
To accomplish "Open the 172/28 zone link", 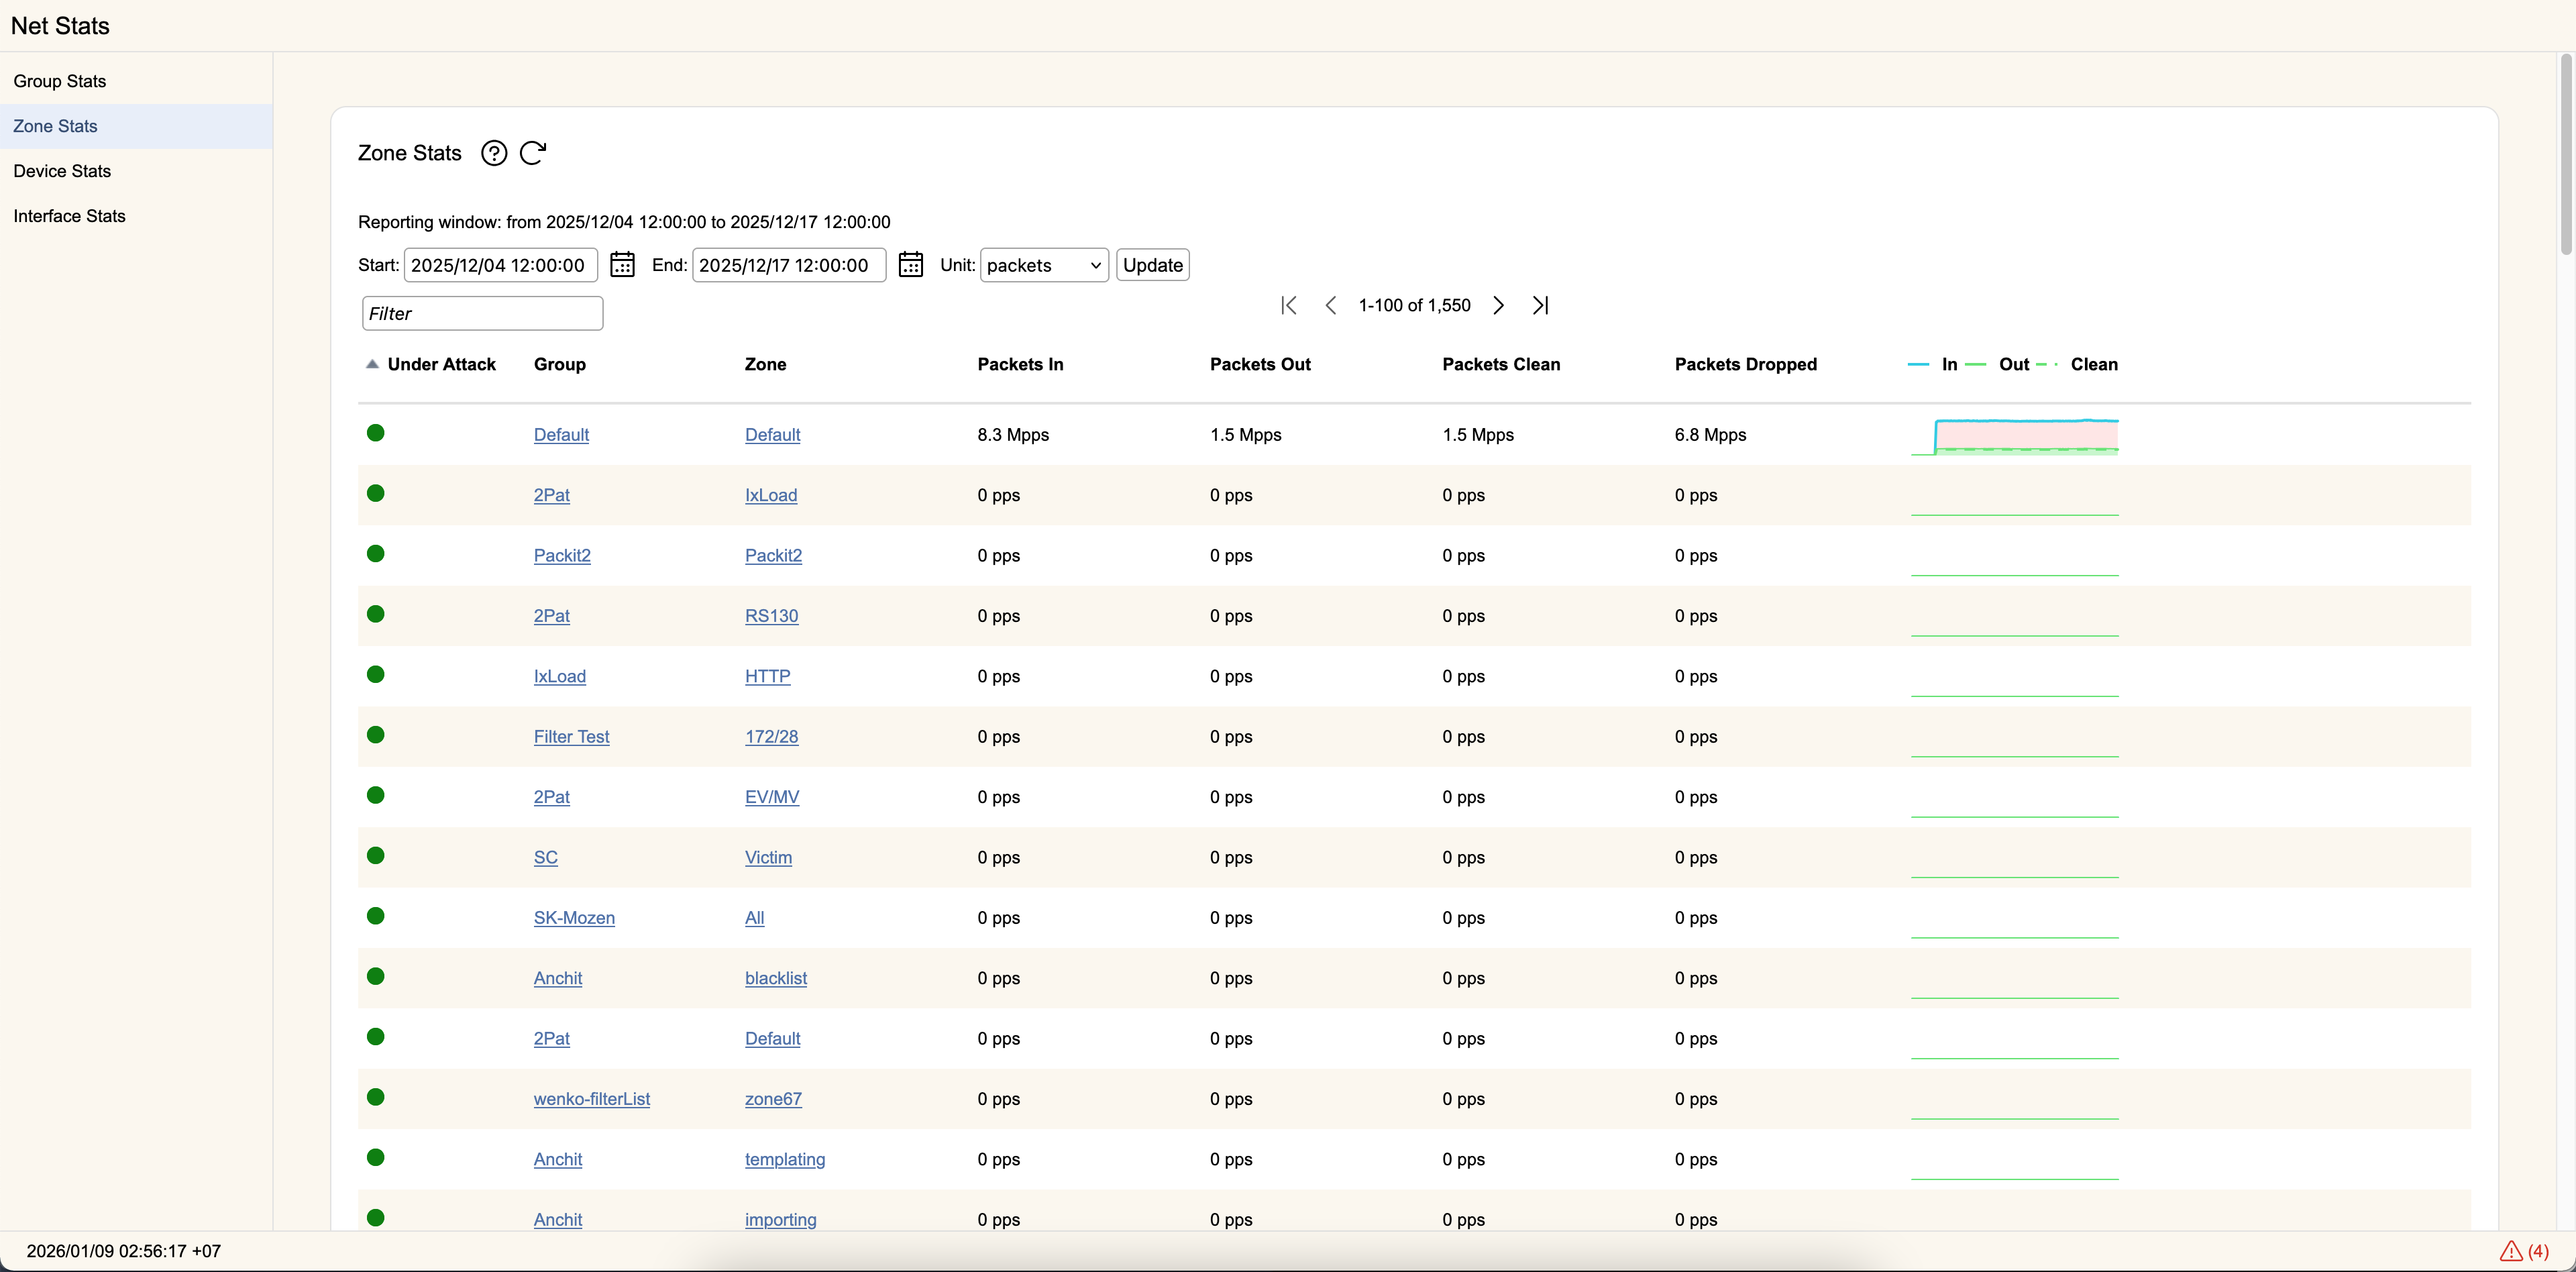I will click(x=771, y=737).
